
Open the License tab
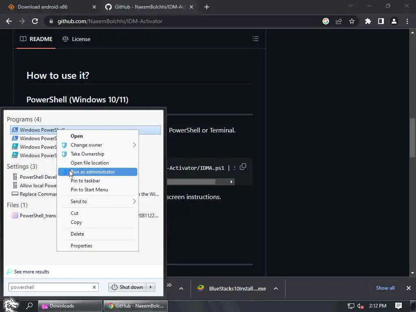tap(76, 39)
